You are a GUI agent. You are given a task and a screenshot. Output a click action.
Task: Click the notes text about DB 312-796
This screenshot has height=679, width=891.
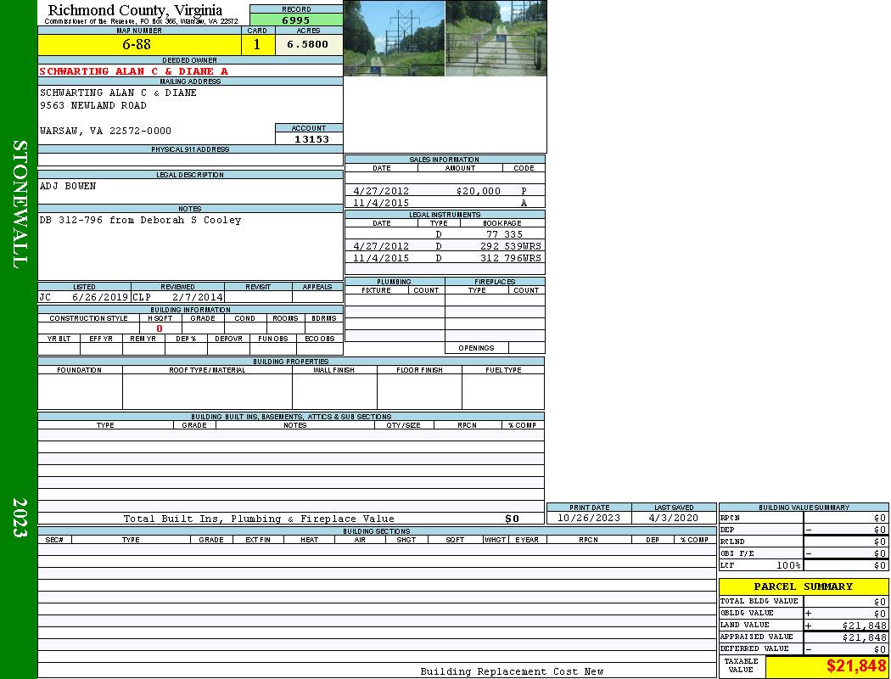tap(140, 220)
